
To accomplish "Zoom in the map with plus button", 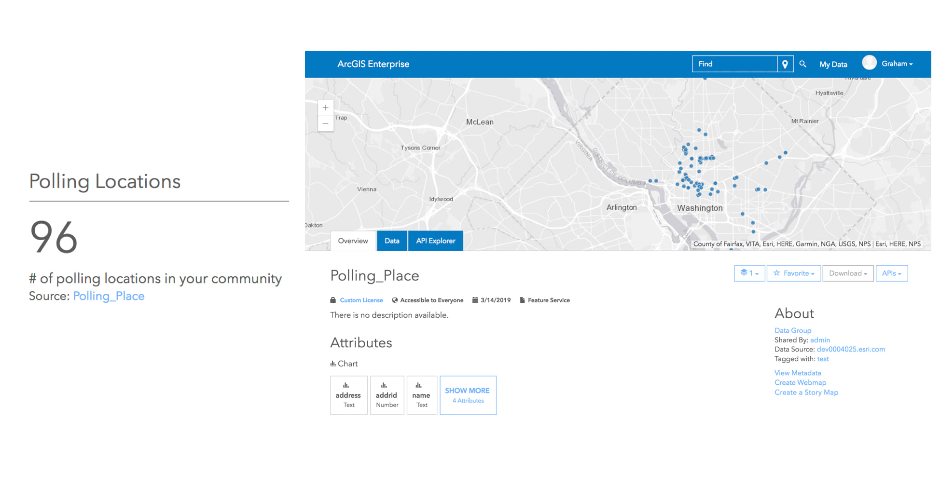I will [x=326, y=108].
